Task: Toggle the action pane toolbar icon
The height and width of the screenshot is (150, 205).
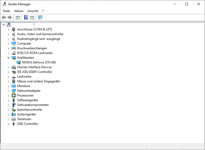Action: coord(32,17)
